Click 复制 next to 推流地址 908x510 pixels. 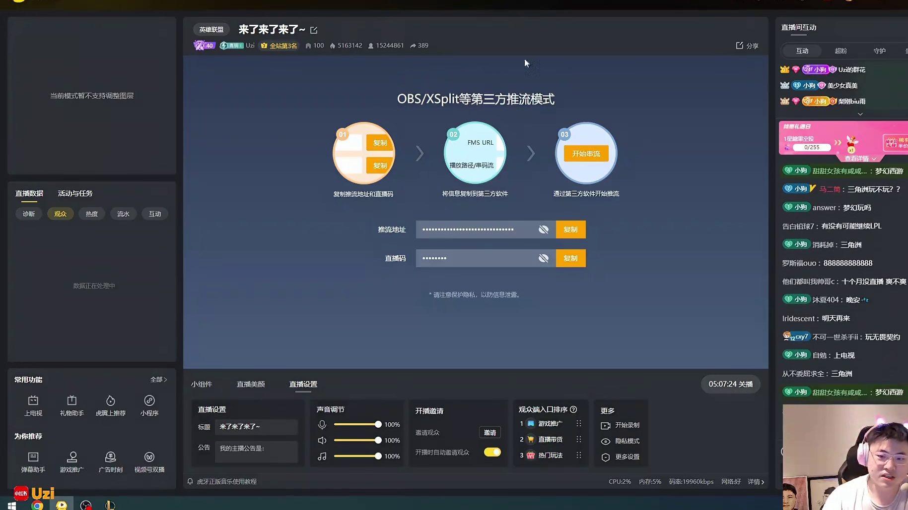click(x=570, y=229)
